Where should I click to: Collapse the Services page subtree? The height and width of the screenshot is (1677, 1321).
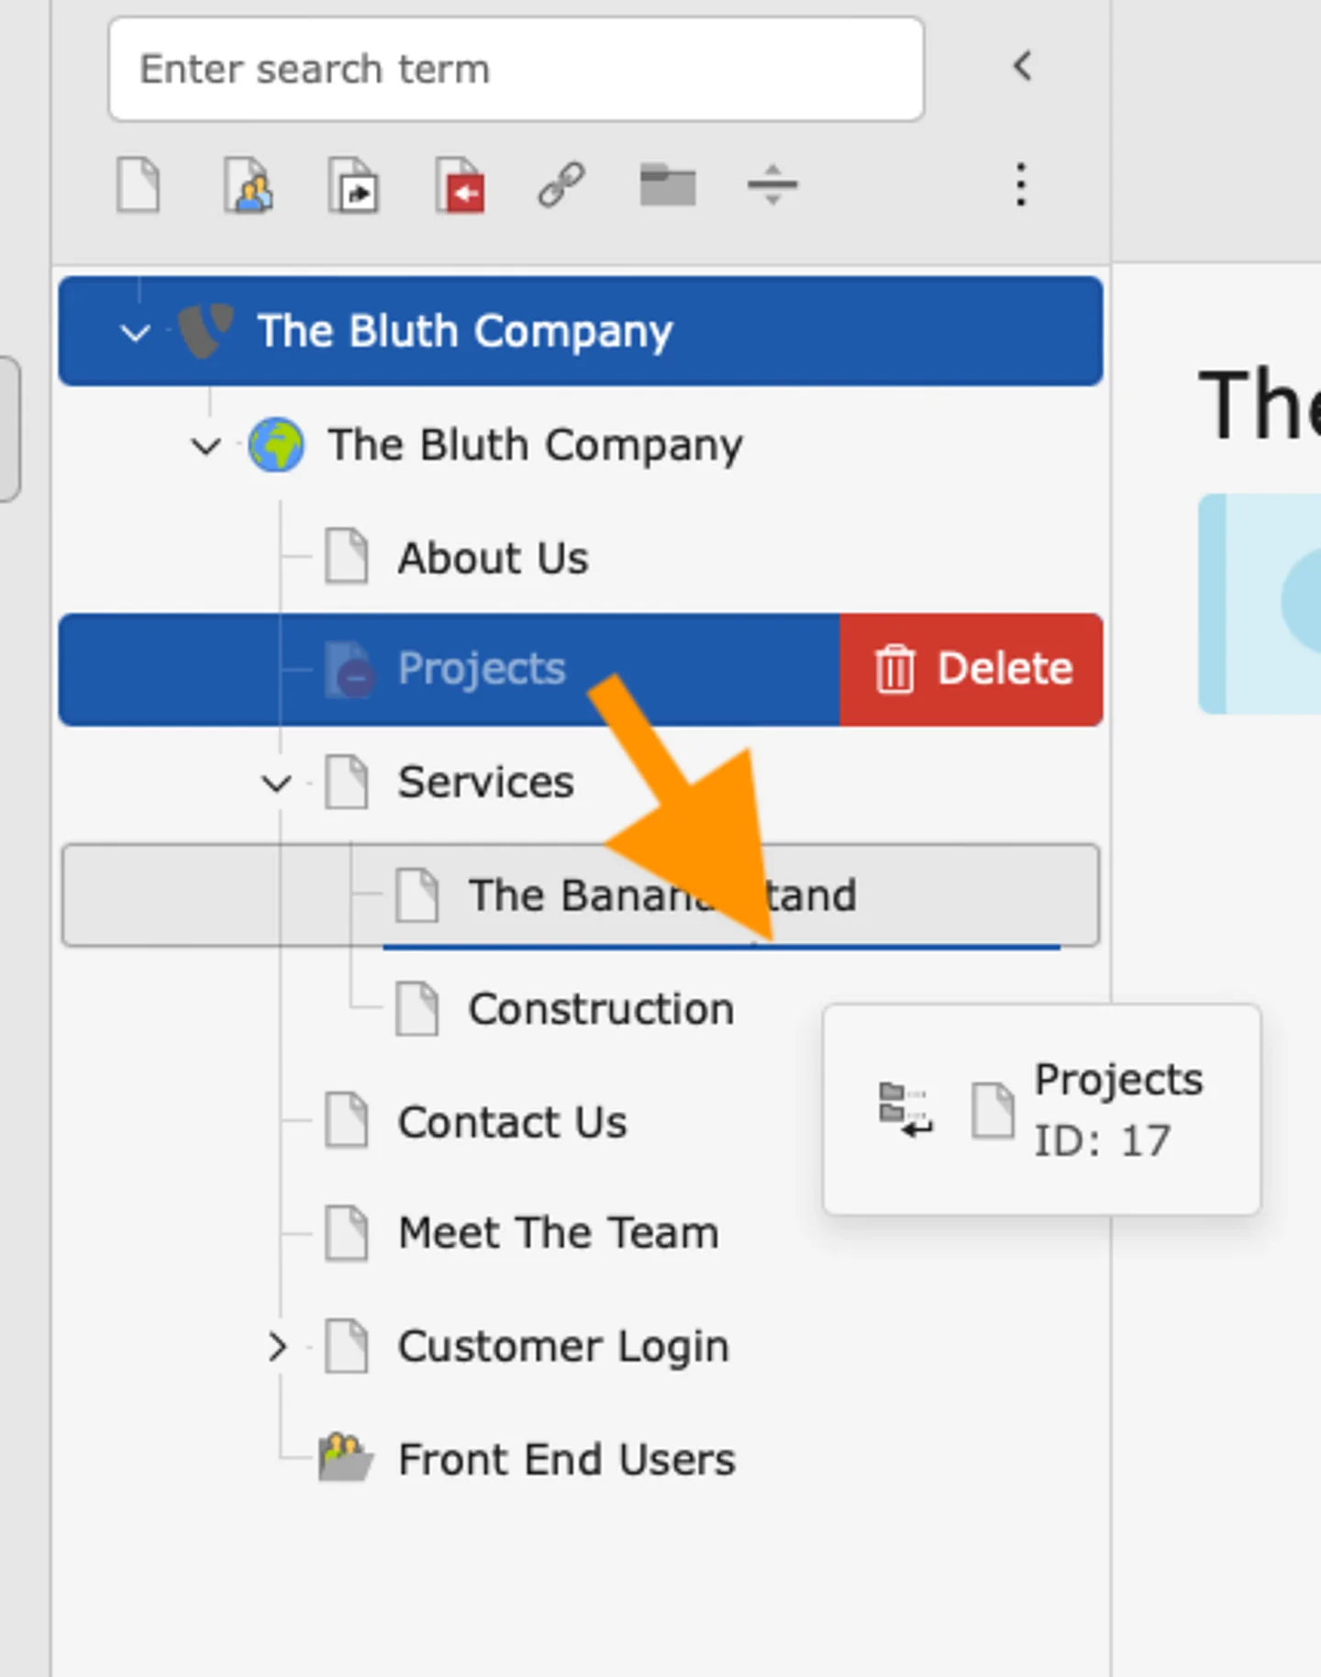click(x=276, y=783)
